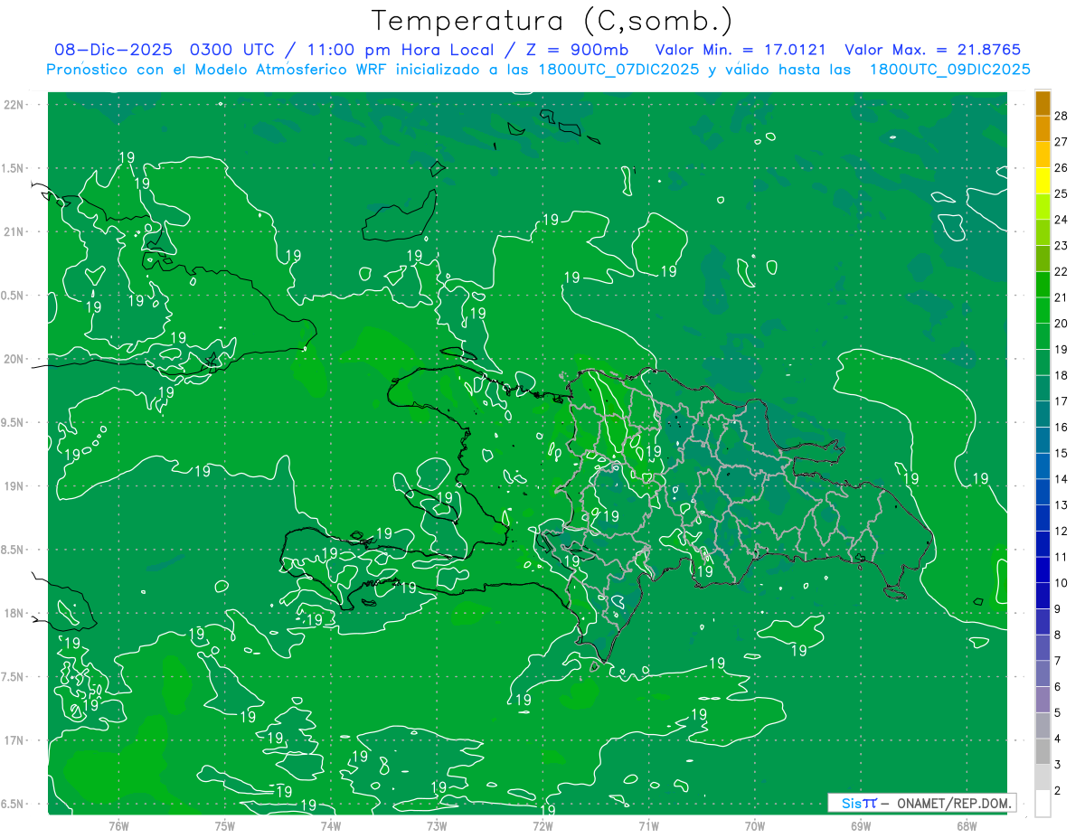Click the "19" label on the color scale

1061,349
